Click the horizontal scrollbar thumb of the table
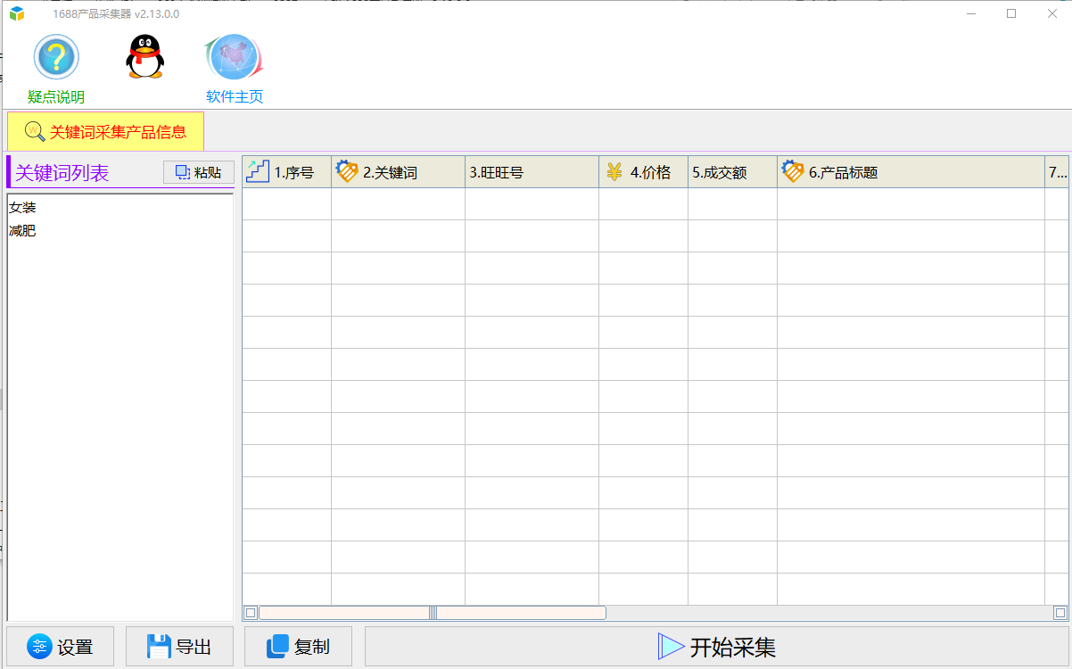 (433, 613)
